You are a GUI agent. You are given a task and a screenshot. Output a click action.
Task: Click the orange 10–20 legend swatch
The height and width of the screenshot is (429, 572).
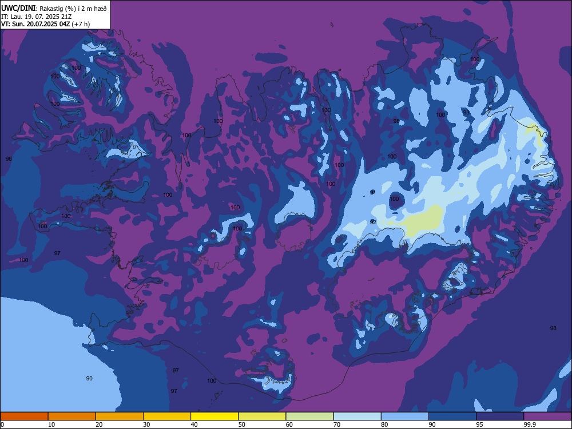click(72, 416)
